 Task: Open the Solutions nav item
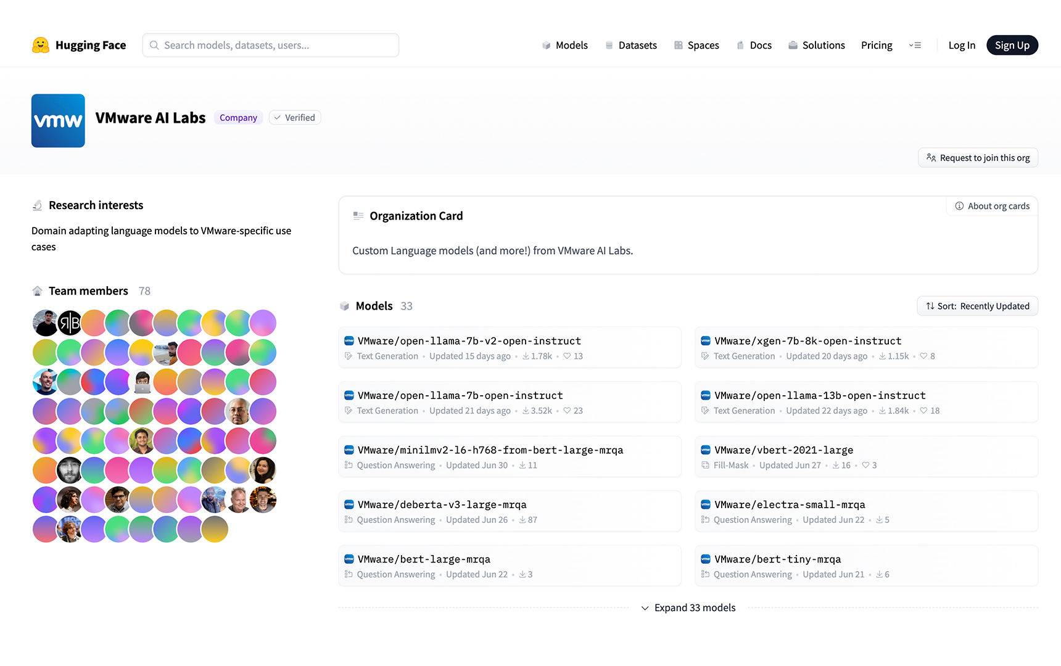click(x=817, y=45)
